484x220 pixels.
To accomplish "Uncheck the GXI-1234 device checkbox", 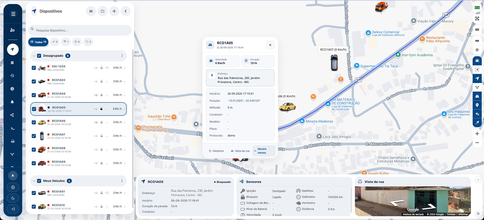I will tap(34, 68).
